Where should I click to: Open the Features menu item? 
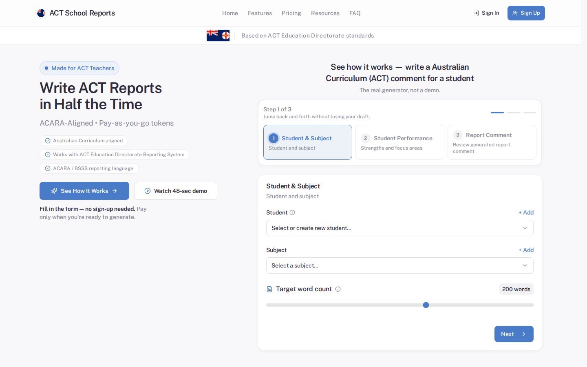(x=260, y=13)
